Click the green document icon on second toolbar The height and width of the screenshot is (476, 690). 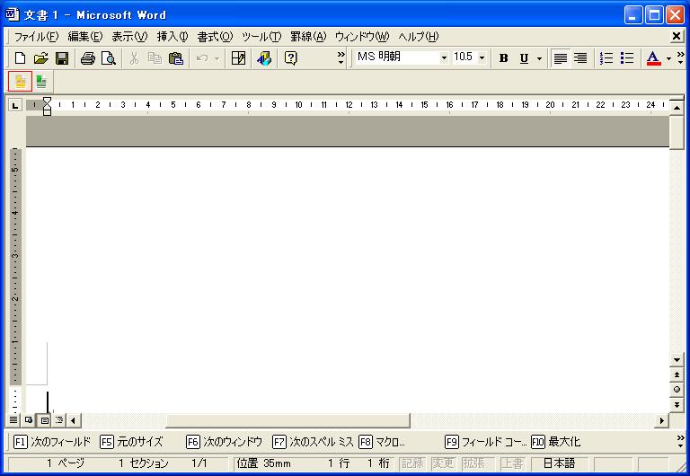(42, 82)
